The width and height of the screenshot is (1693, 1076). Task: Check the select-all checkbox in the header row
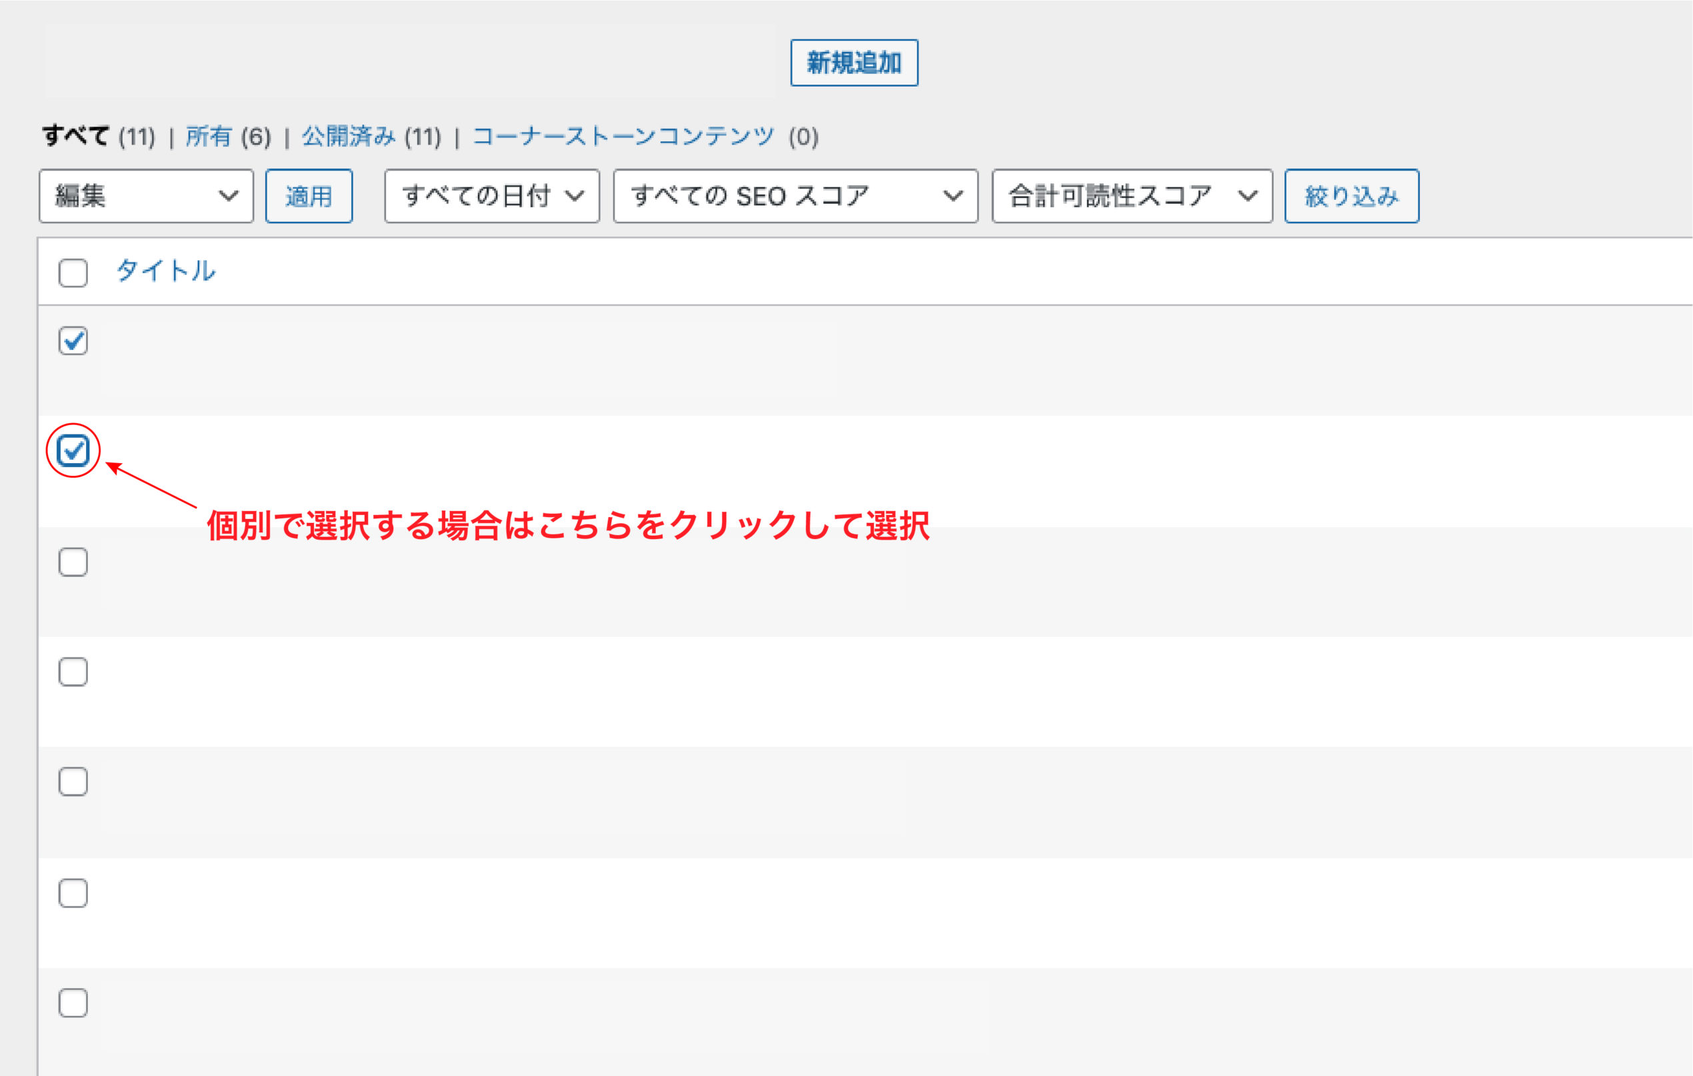point(73,273)
